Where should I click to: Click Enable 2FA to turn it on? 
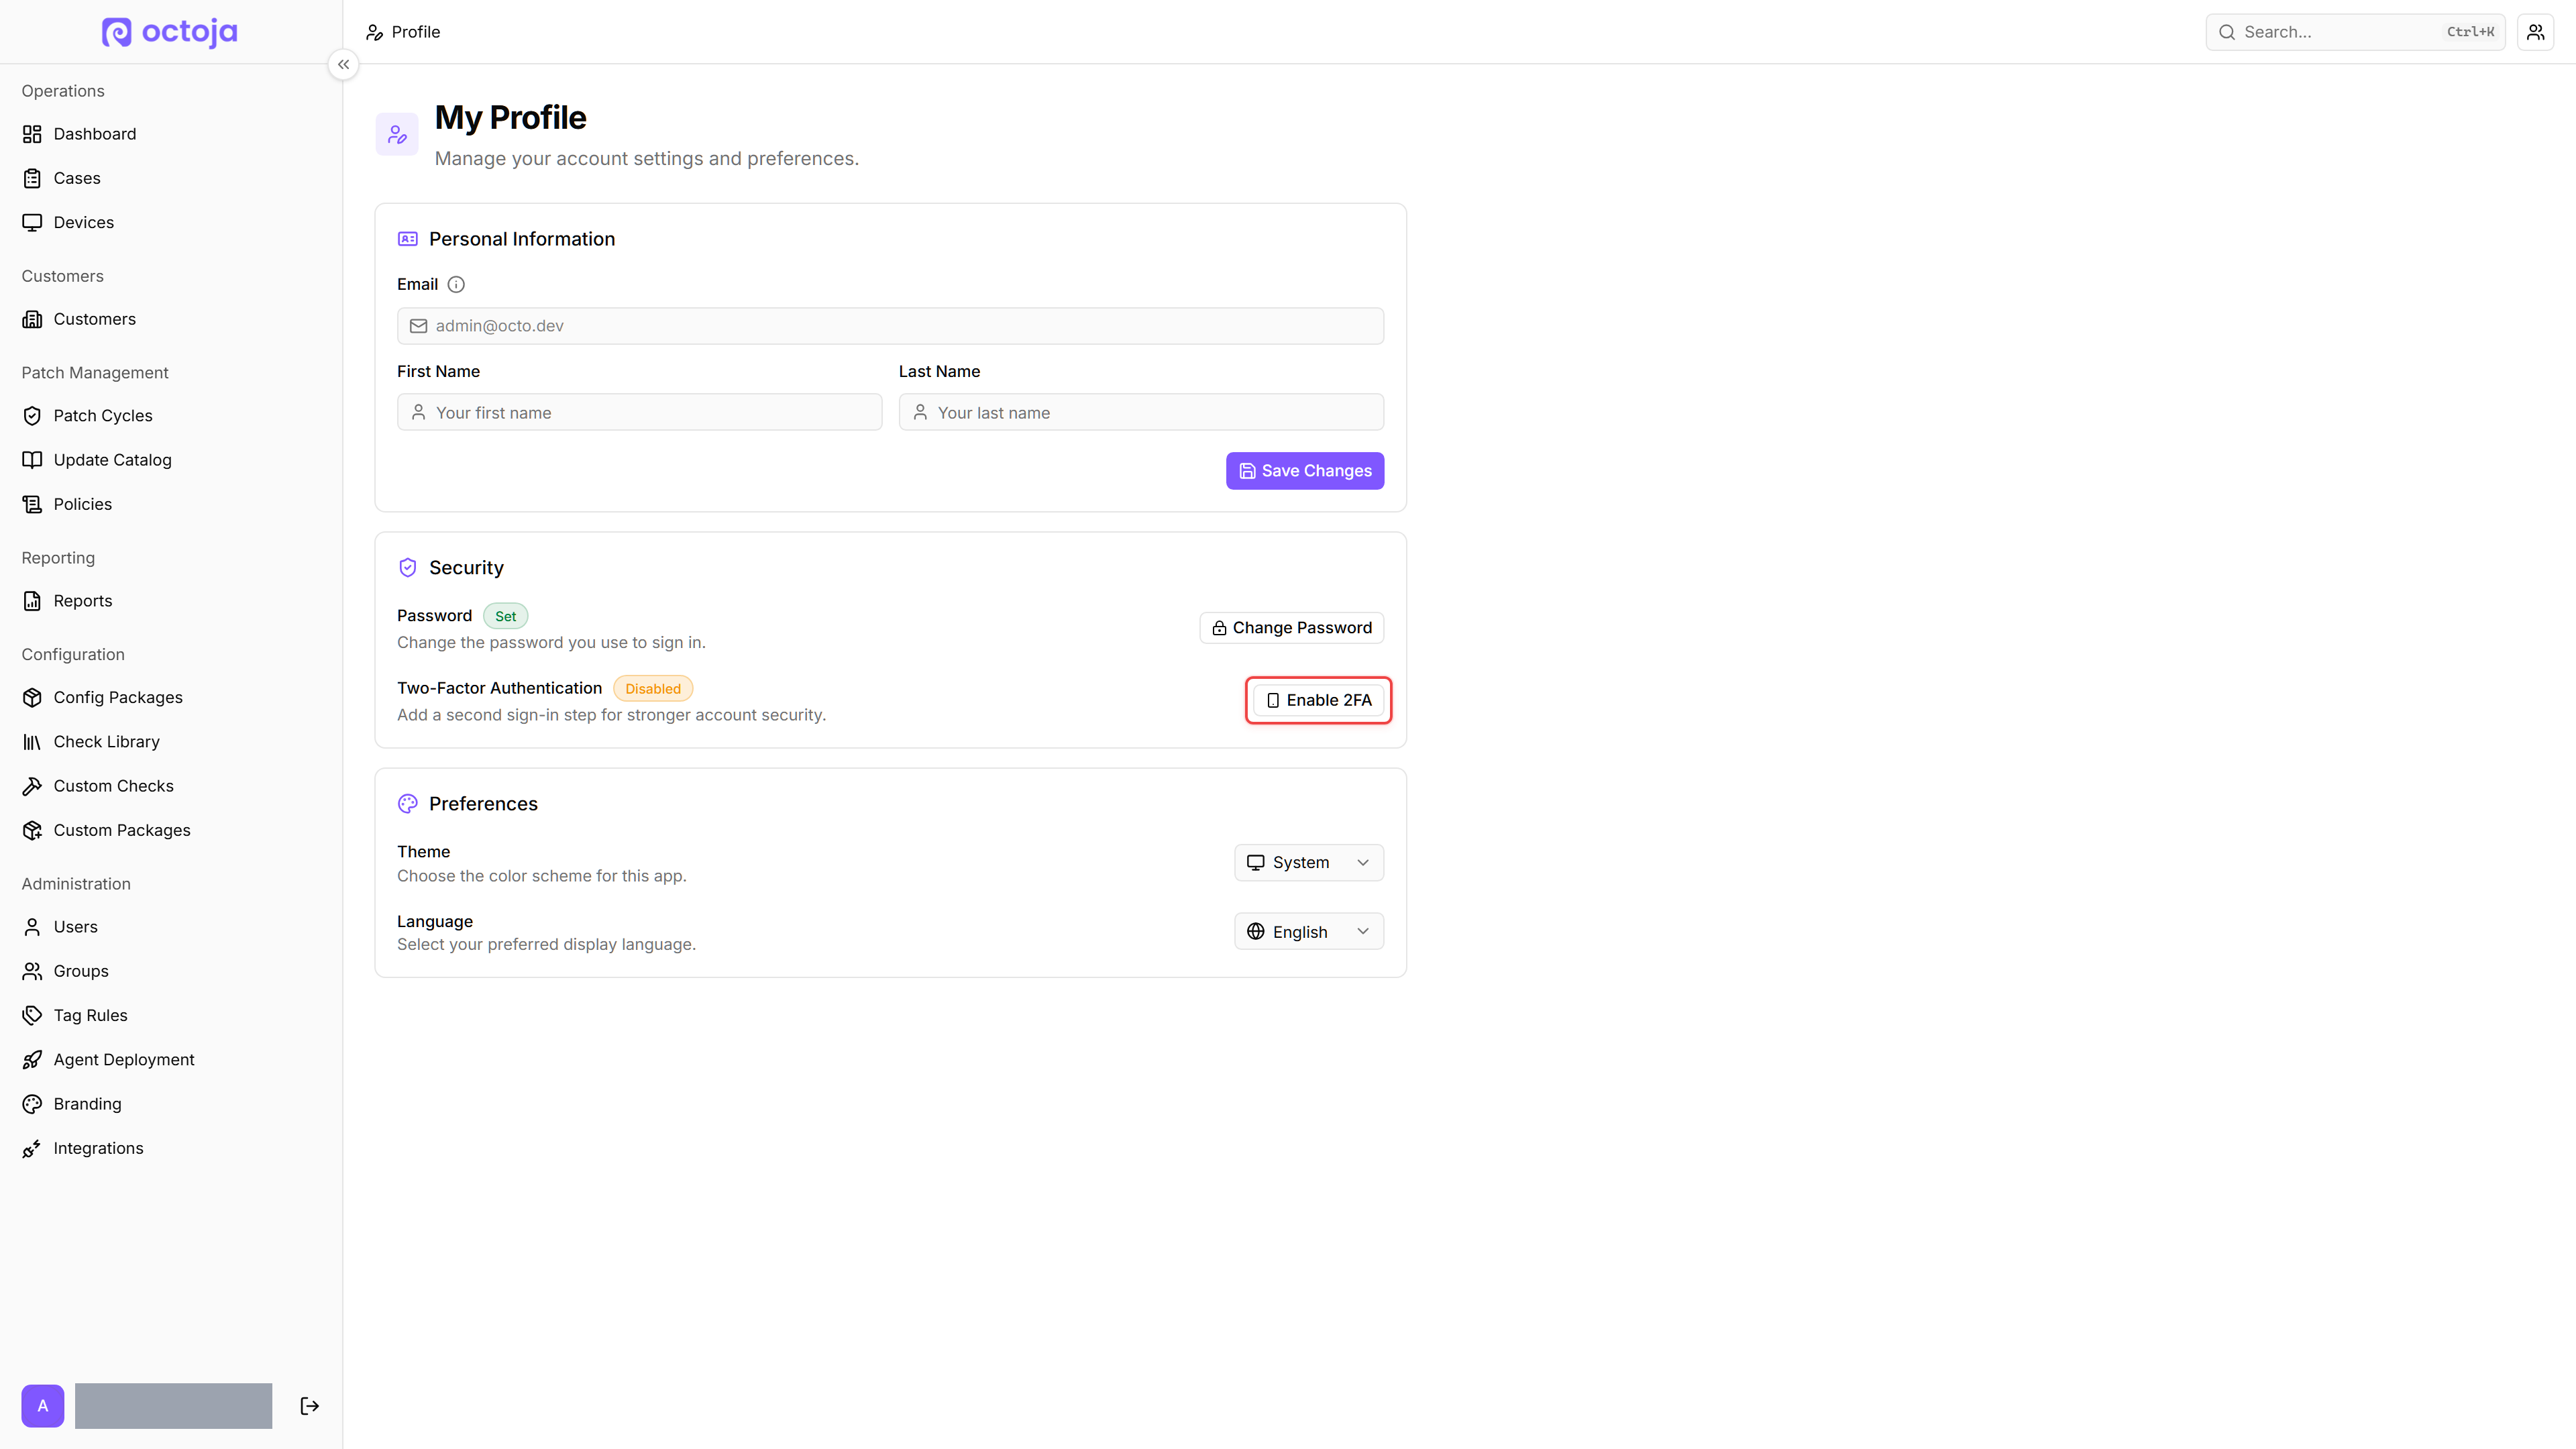1318,700
